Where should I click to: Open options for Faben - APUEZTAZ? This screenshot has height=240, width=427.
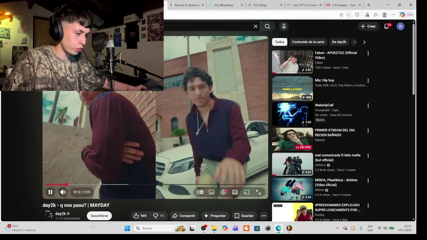[x=368, y=53]
